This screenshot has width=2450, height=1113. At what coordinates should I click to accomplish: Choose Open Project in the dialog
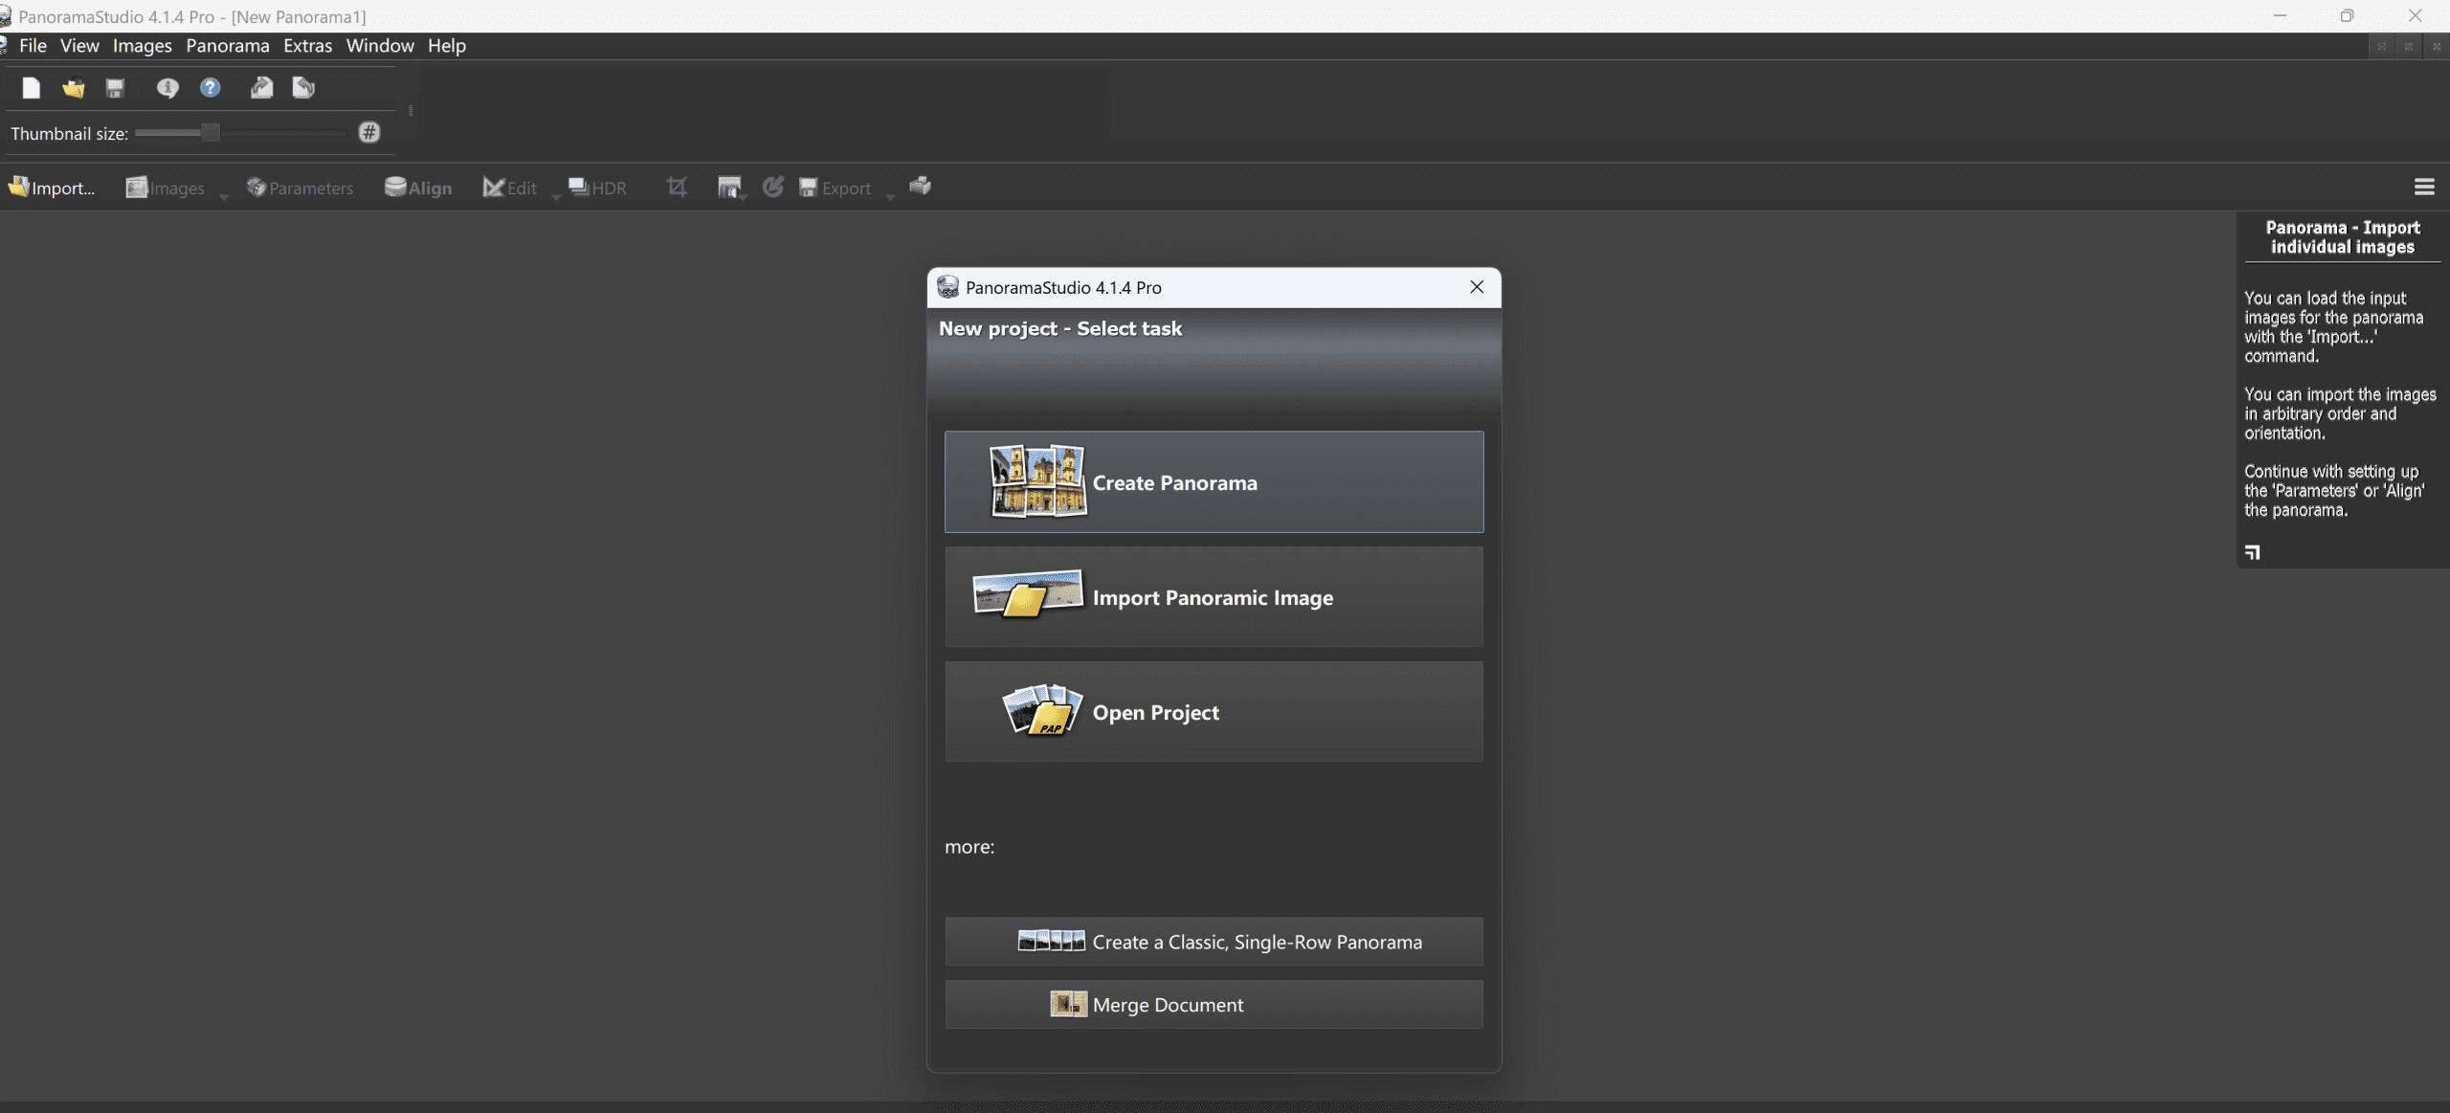pyautogui.click(x=1214, y=711)
